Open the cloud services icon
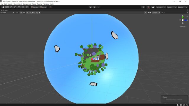 (153, 7)
